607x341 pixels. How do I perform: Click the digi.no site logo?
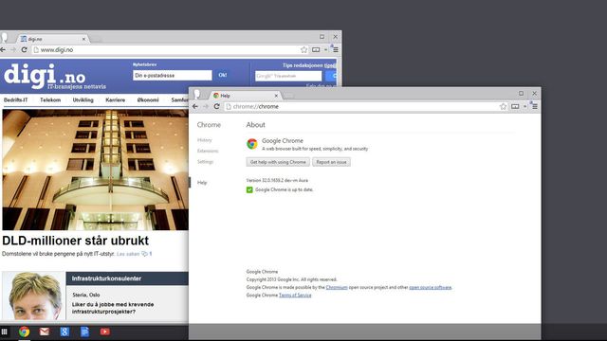pos(54,77)
